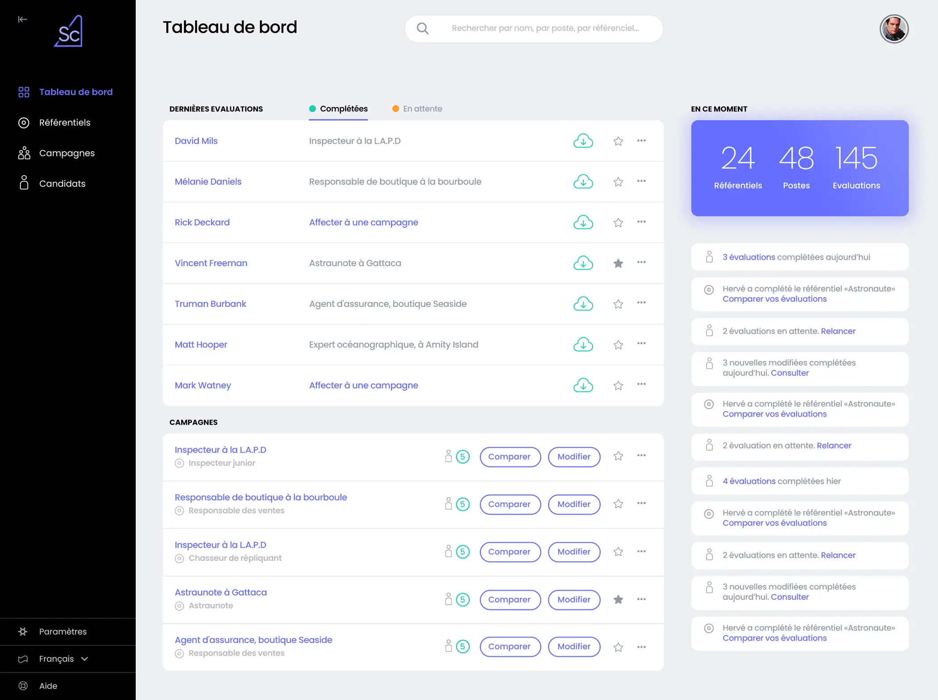Open more options for Vincent Freeman
Image resolution: width=938 pixels, height=700 pixels.
point(641,262)
